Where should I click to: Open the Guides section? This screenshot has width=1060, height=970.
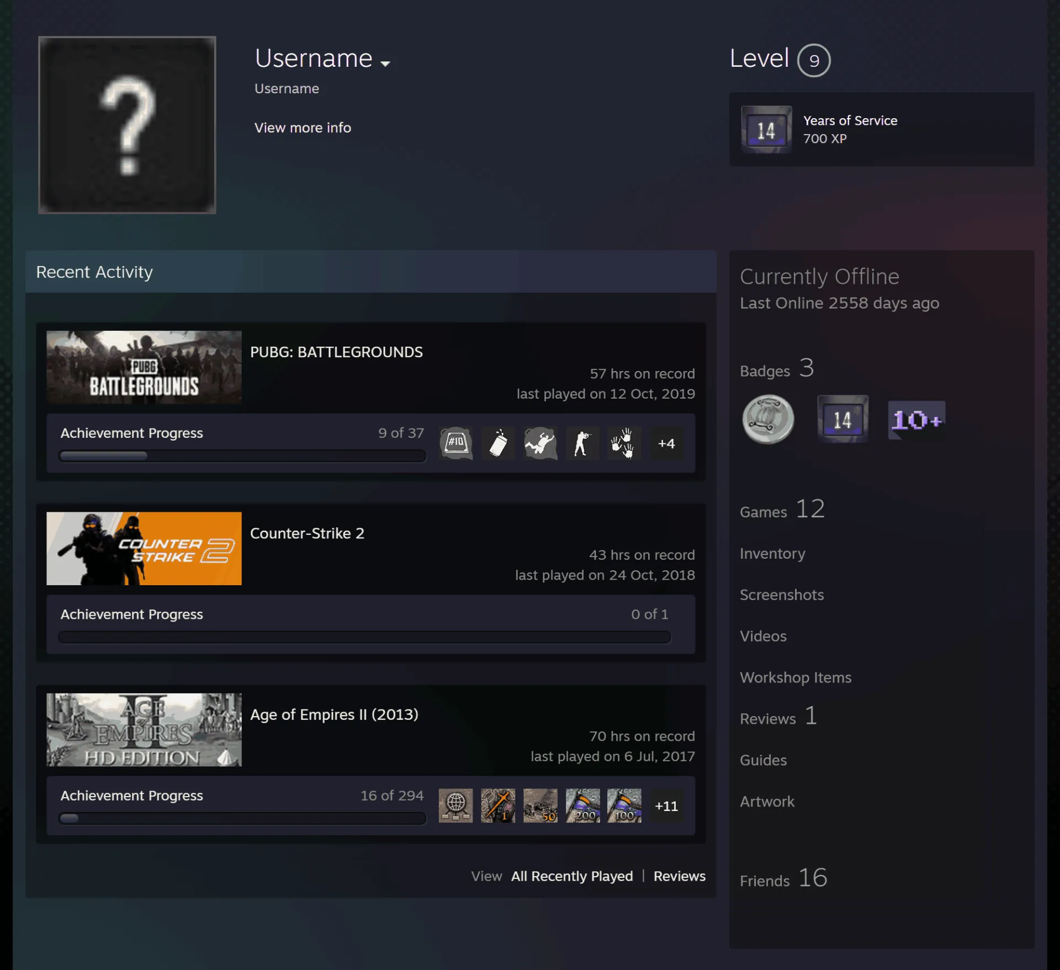click(763, 760)
